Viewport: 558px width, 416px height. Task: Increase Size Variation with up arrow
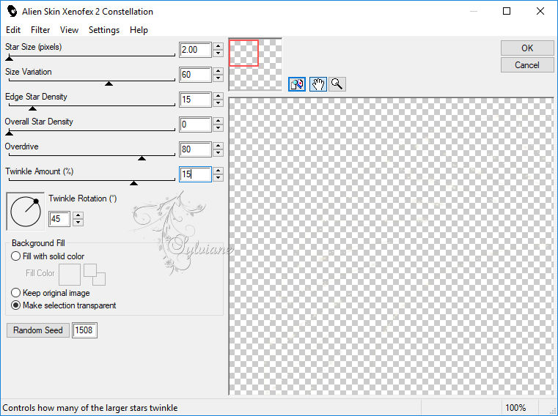[219, 71]
